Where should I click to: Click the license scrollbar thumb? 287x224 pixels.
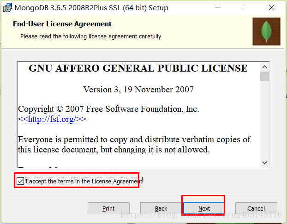[264, 76]
